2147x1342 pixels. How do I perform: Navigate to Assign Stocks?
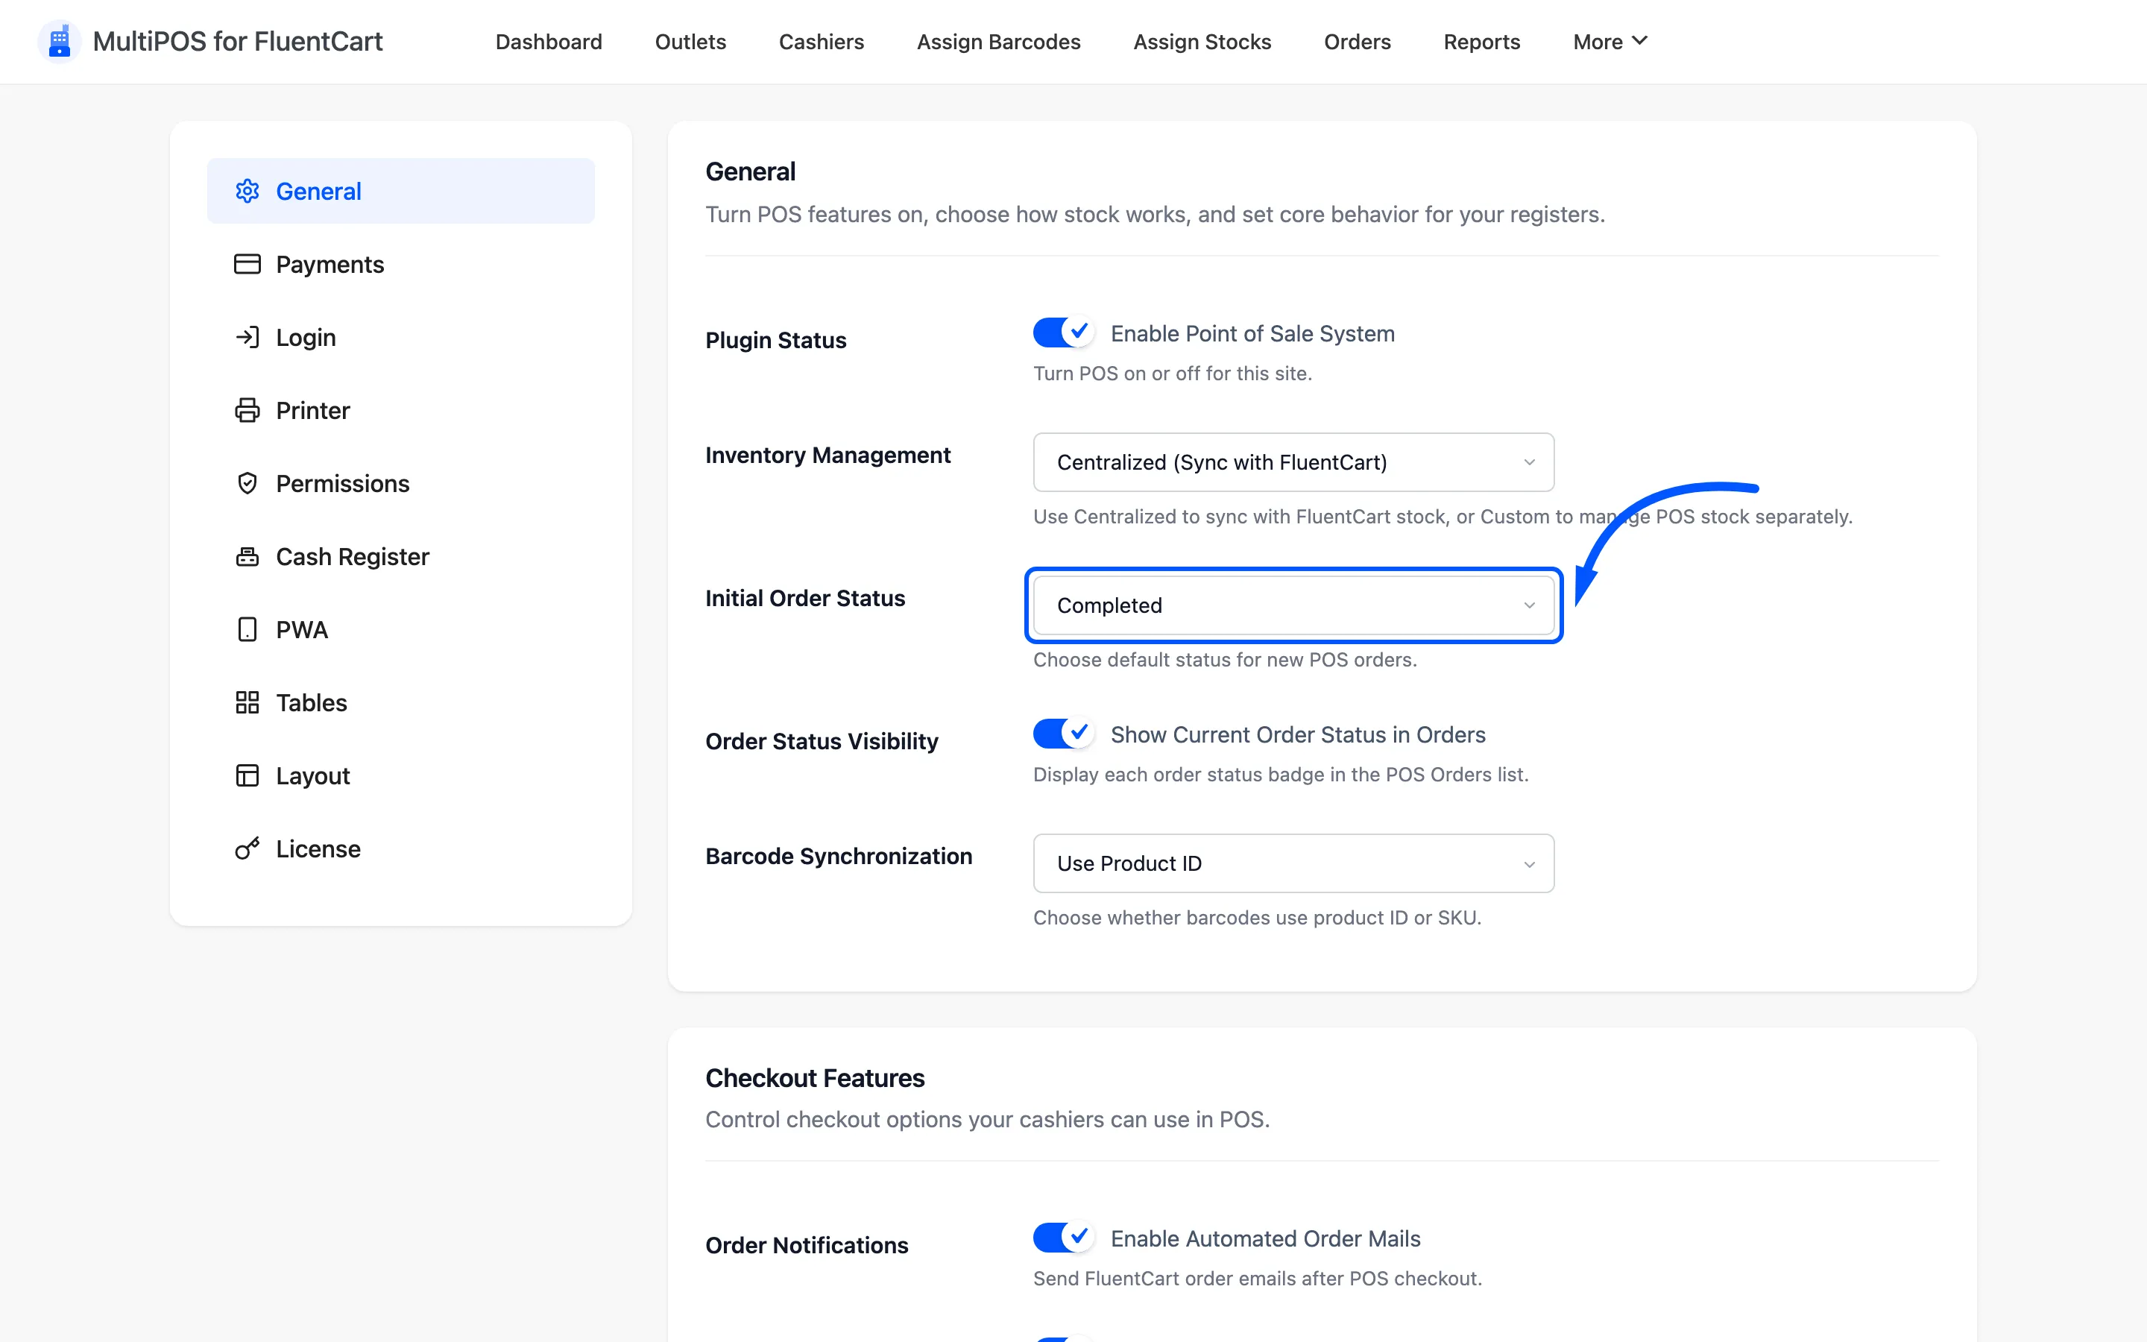pos(1202,42)
